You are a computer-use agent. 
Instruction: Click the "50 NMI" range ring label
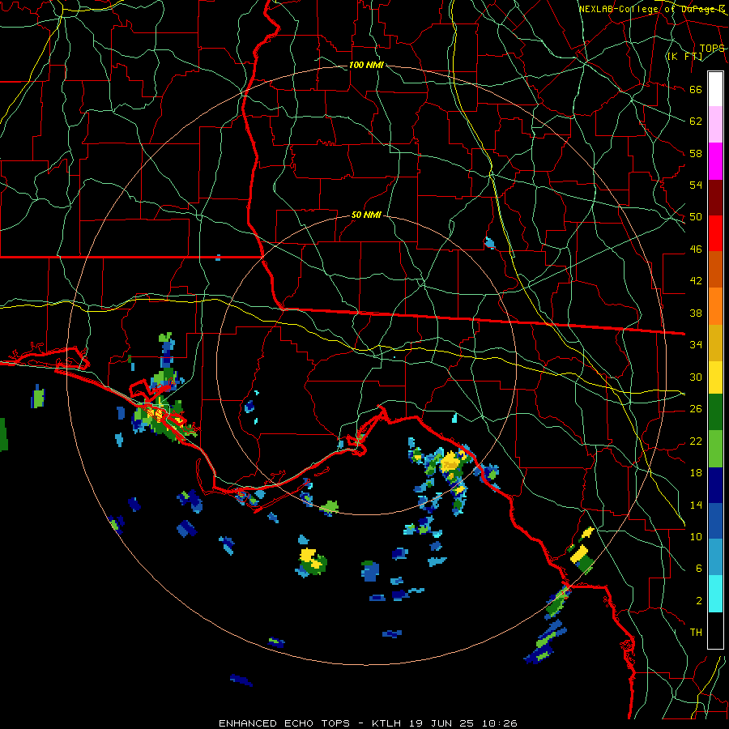click(x=366, y=215)
